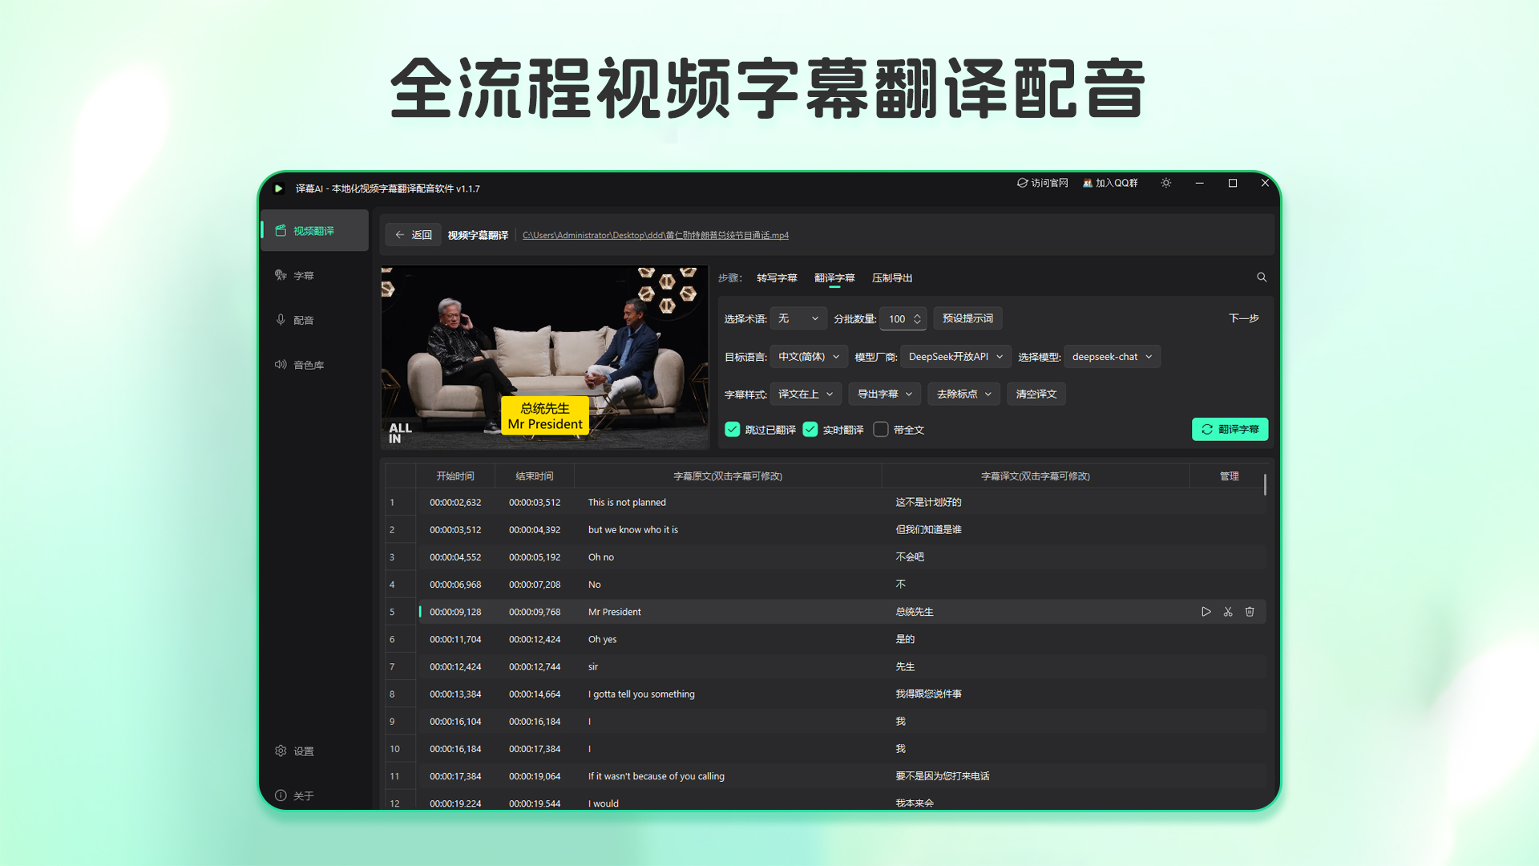Open the 目标语言 dropdown 中文(简体)
This screenshot has width=1539, height=866.
[x=809, y=357]
